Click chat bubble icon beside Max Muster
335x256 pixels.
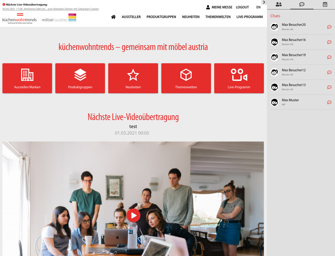[x=329, y=102]
